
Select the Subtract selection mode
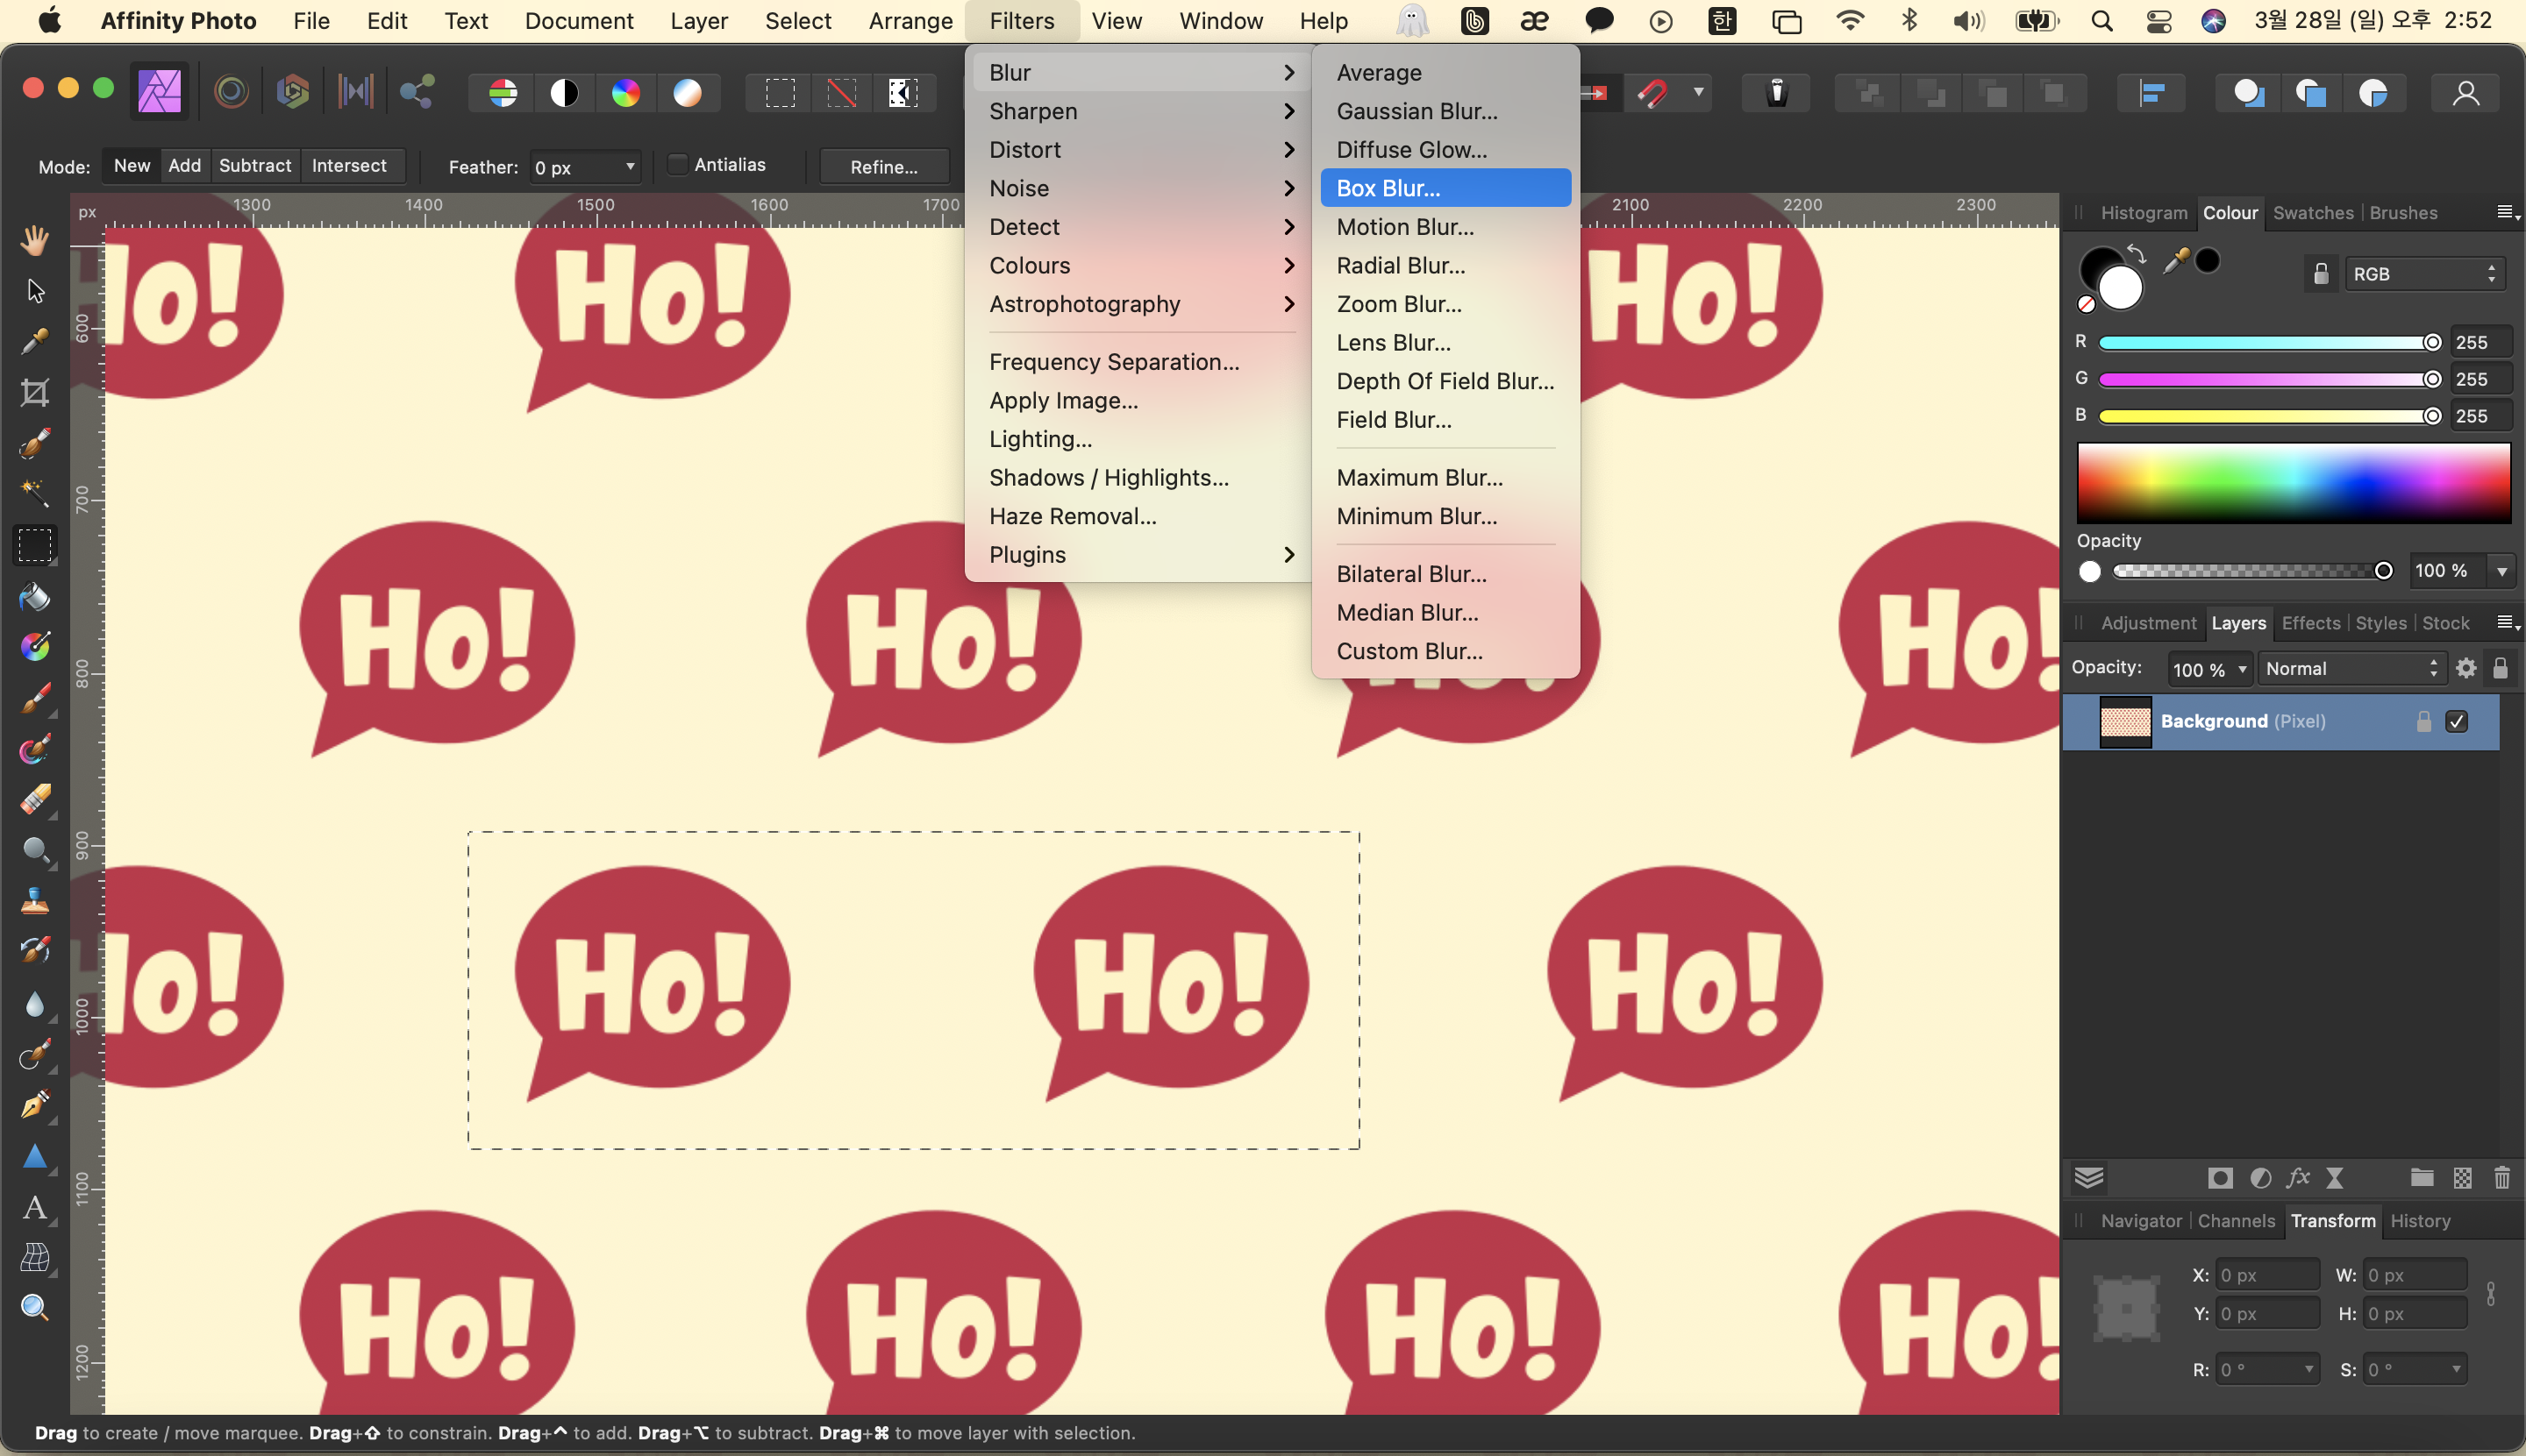[x=254, y=165]
